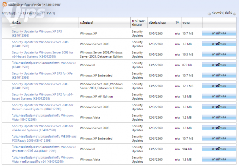Open WES09 and POSReady 2009 update link
Viewport: 239px width, 167px height.
click(x=44, y=138)
